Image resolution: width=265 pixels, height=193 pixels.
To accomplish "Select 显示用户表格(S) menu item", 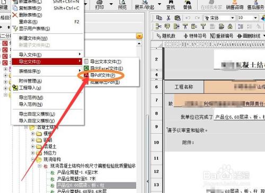I will 47,29.
